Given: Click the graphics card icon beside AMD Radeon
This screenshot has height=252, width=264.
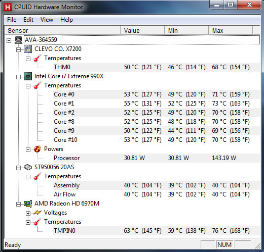Looking at the screenshot, I should [28, 204].
